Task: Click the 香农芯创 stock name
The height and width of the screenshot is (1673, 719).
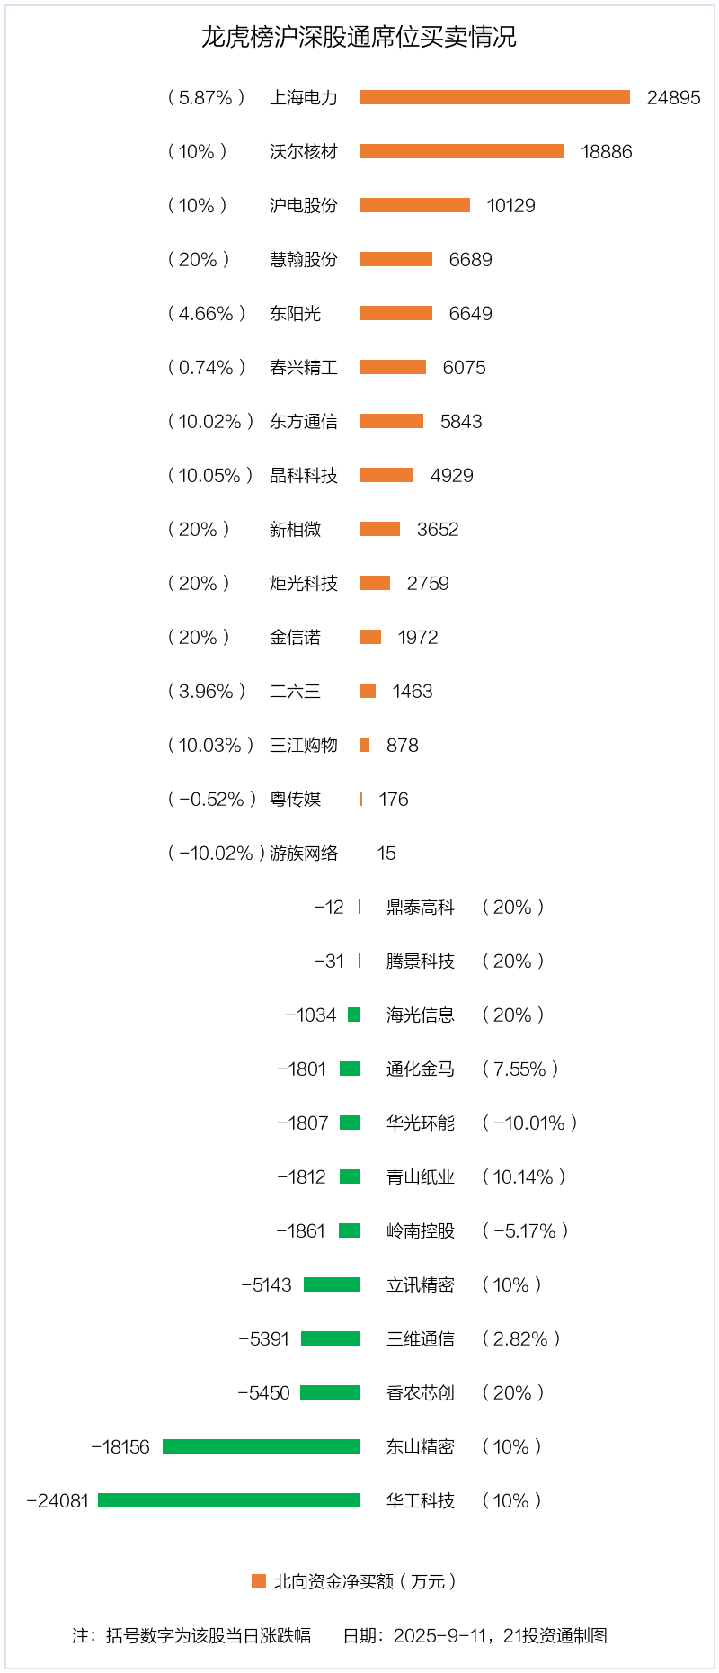Action: [x=421, y=1392]
